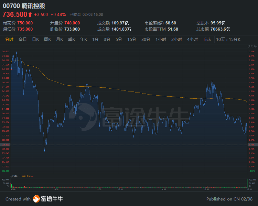Open the VOL indicator dropdown chevron
This screenshot has width=258, height=206.
pos(20,176)
